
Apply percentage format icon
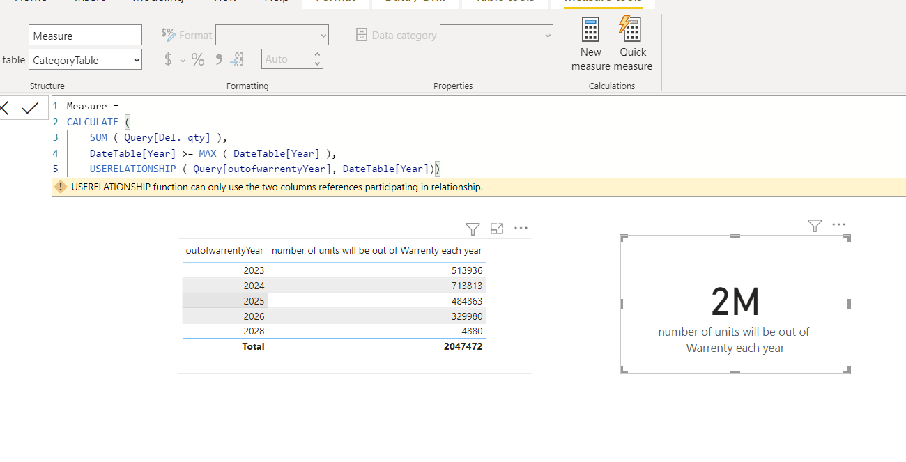[x=198, y=59]
